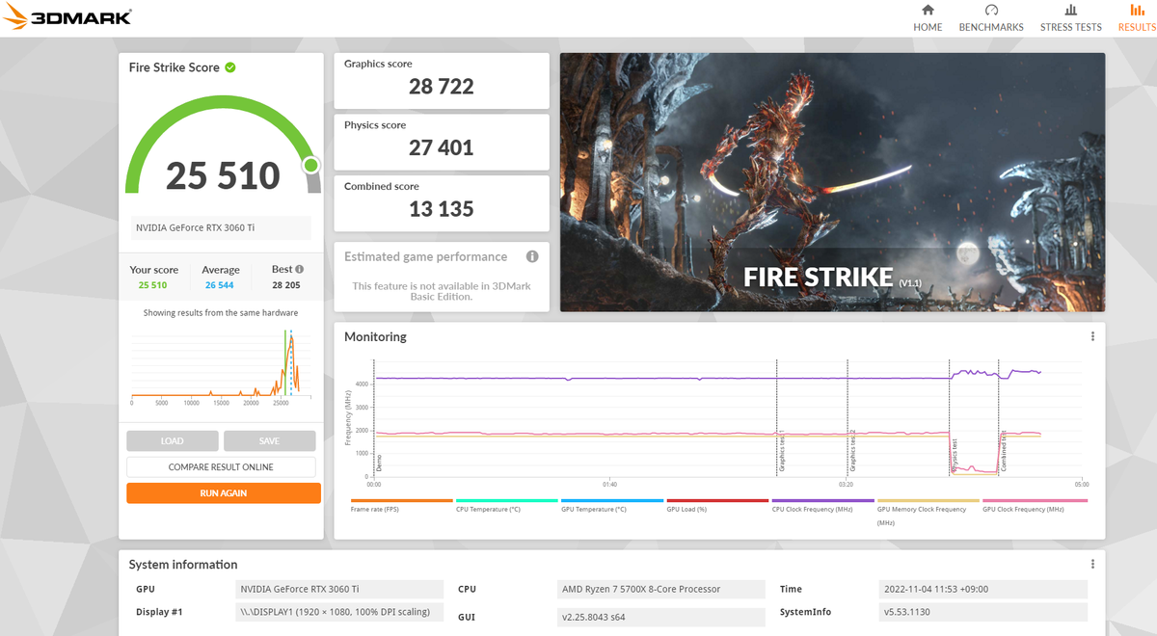Open the Benchmarks tab
The width and height of the screenshot is (1157, 636).
991,17
